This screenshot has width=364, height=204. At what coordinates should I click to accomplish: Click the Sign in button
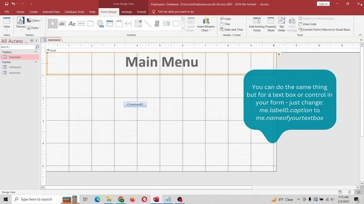(x=323, y=4)
